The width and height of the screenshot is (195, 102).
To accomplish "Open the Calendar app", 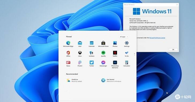I will coord(92,44).
